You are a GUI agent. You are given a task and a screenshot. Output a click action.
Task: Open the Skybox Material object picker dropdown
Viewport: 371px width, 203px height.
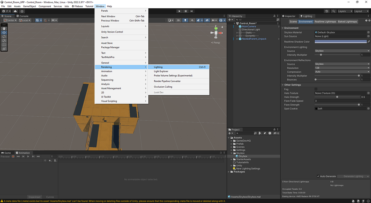368,32
